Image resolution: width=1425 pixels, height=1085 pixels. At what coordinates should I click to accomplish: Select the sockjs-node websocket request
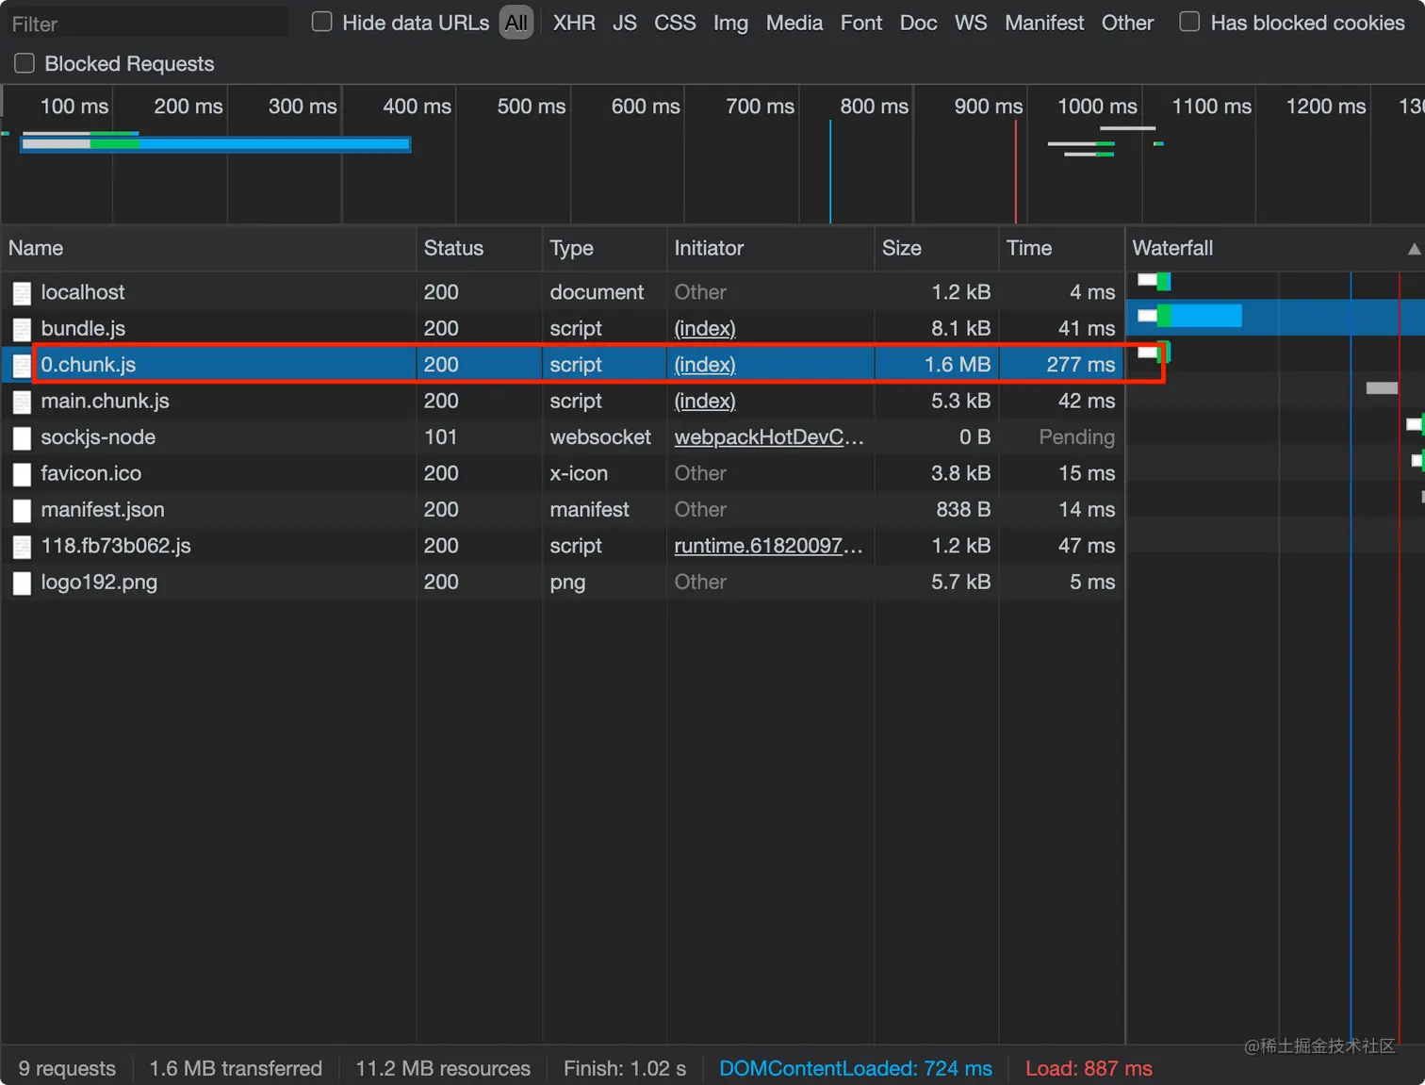tap(563, 436)
